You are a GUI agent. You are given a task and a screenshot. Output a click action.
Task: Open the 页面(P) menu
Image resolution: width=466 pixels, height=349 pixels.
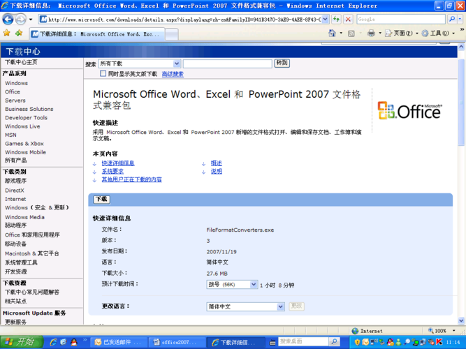[402, 33]
